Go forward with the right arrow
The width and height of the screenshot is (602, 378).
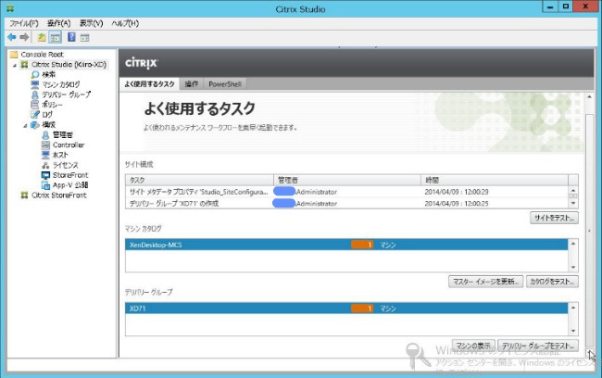click(24, 37)
